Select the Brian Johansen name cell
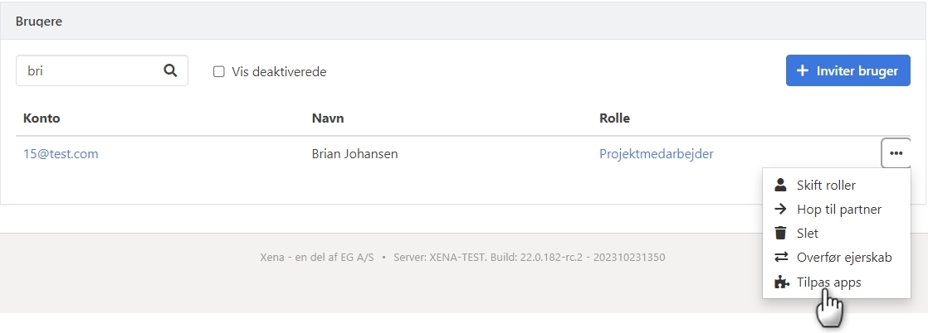The height and width of the screenshot is (333, 928). 354,153
